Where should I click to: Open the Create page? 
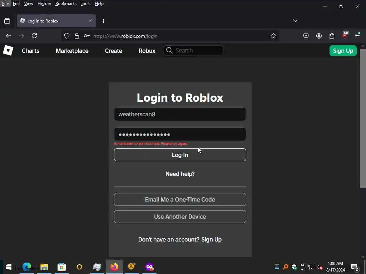(x=114, y=51)
